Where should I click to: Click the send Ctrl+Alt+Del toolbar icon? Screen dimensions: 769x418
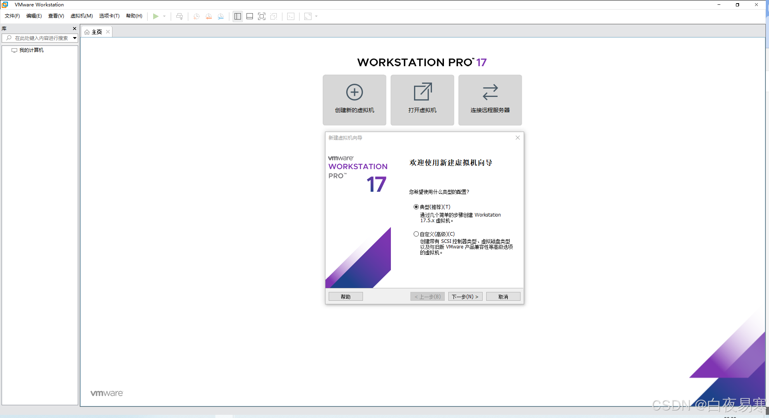[179, 16]
